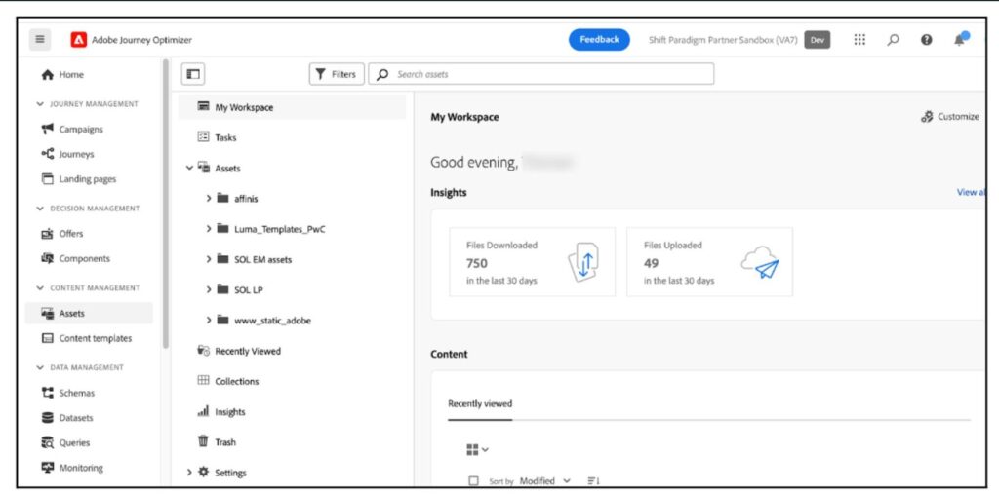The height and width of the screenshot is (494, 999).
Task: Open the notifications bell
Action: 960,40
